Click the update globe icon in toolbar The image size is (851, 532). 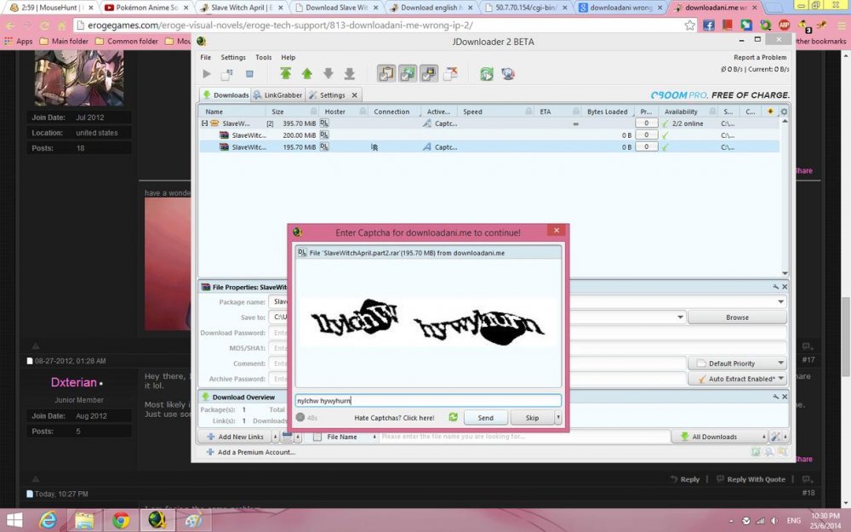pos(508,74)
